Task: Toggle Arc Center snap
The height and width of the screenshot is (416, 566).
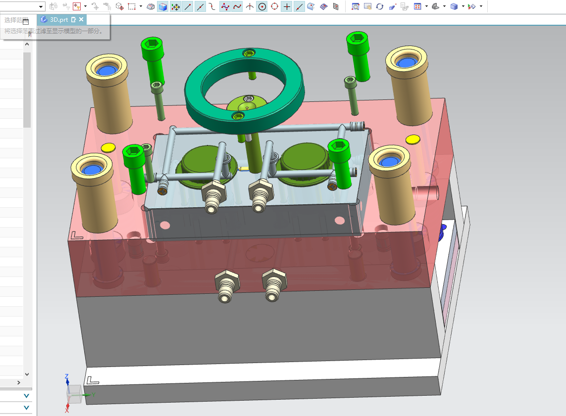Action: tap(262, 6)
